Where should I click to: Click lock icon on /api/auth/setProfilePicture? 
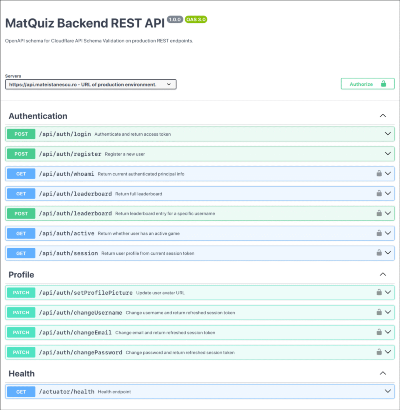379,292
